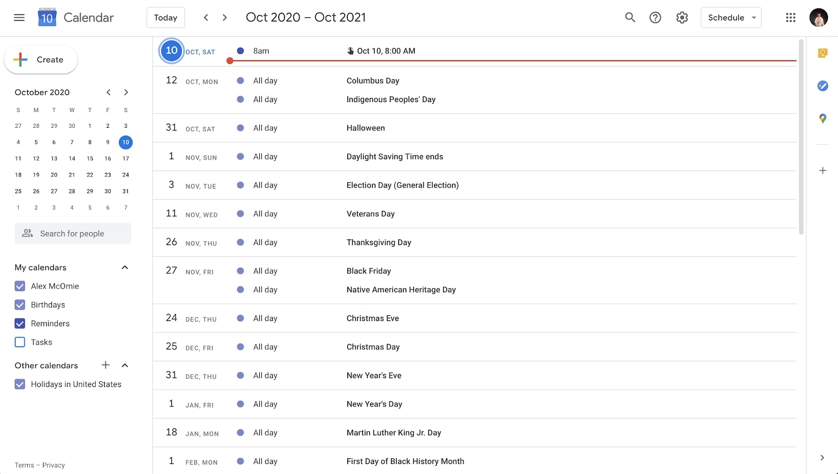Click the Search for people field
838x474 pixels.
[73, 234]
